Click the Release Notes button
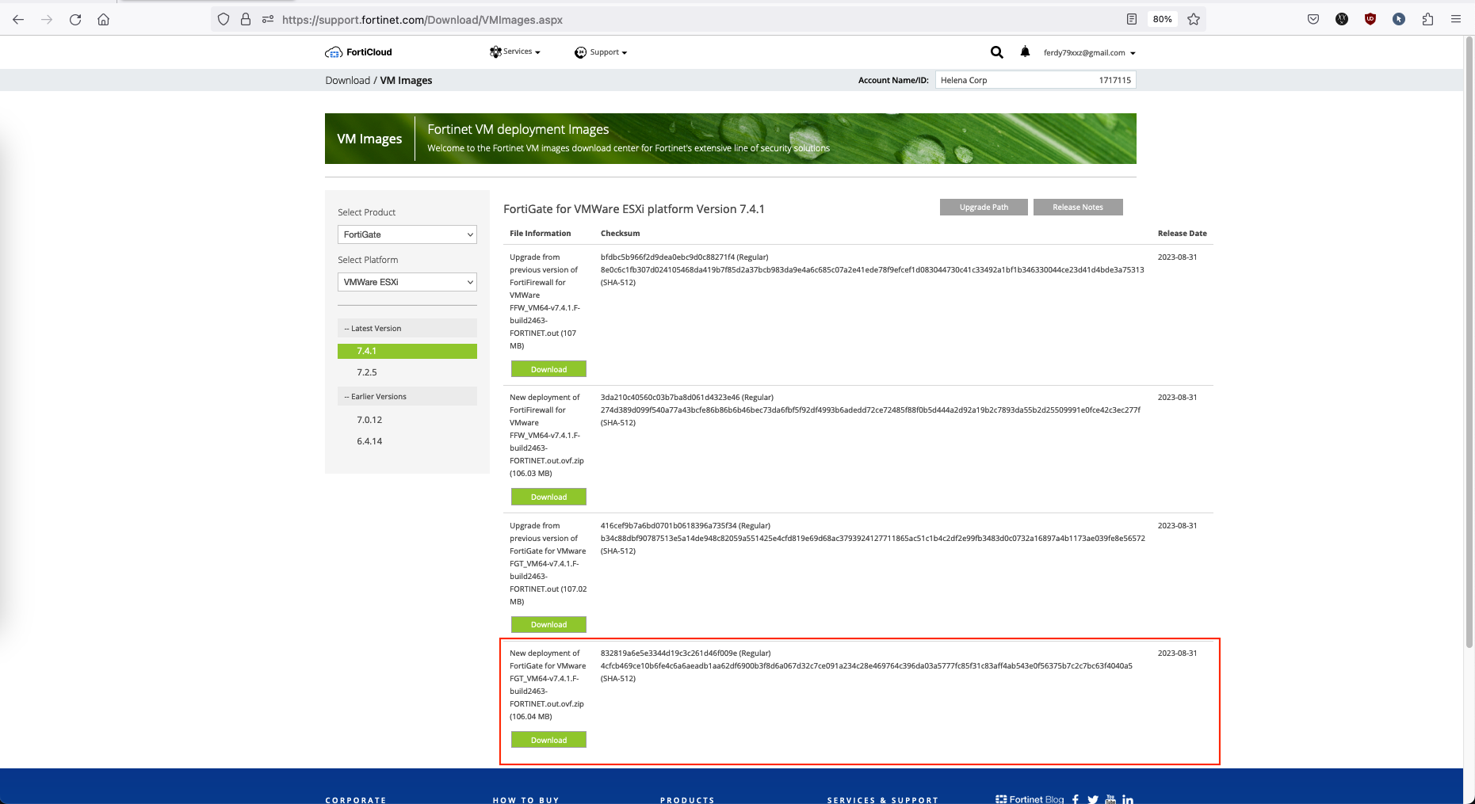 tap(1077, 208)
